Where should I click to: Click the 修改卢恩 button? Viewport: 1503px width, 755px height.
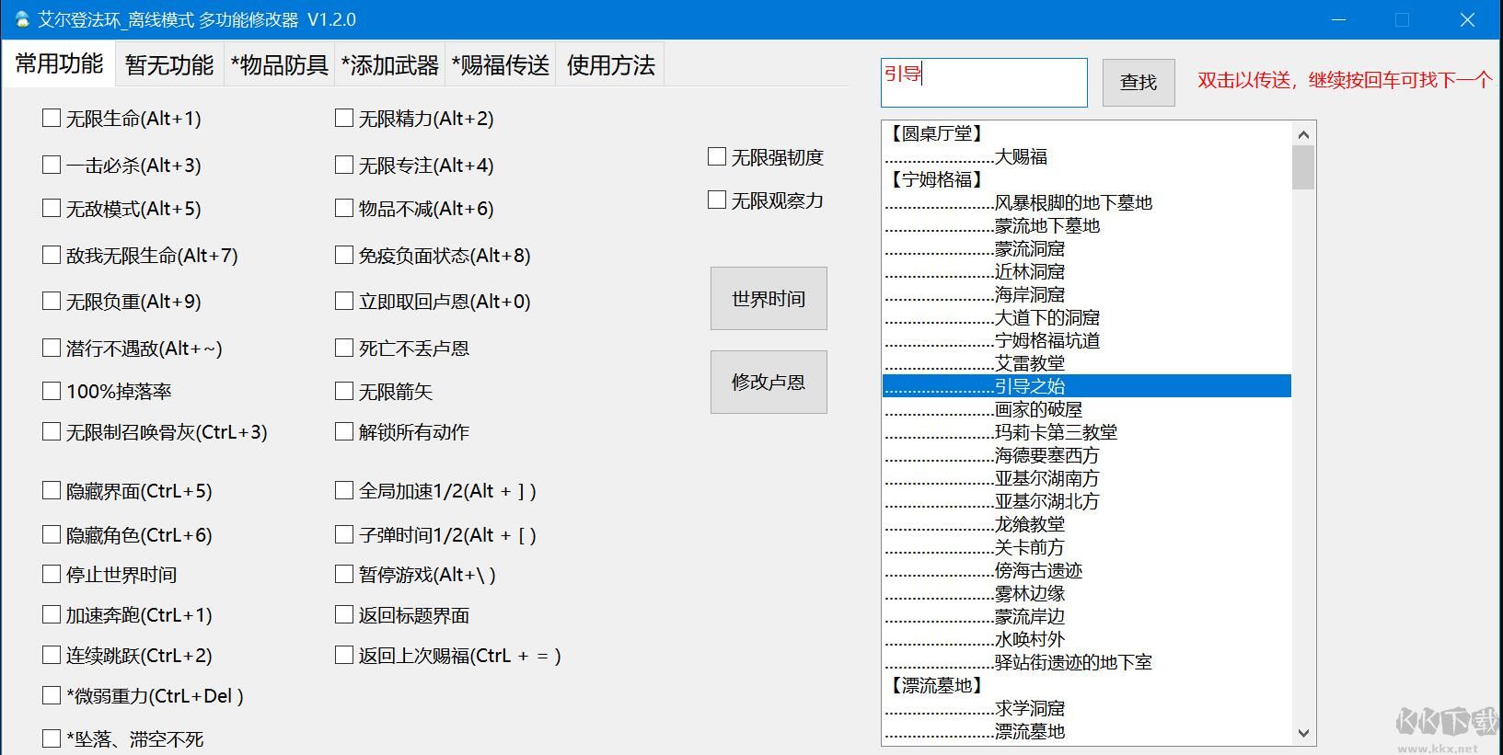pos(769,382)
